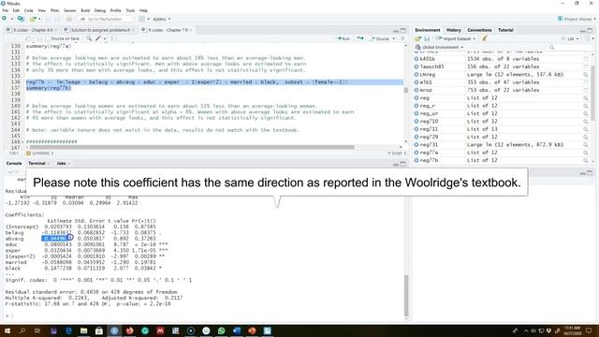Viewport: 599px width, 337px height.
Task: Click the Load workspace icon in Environment pane
Action: click(x=417, y=38)
